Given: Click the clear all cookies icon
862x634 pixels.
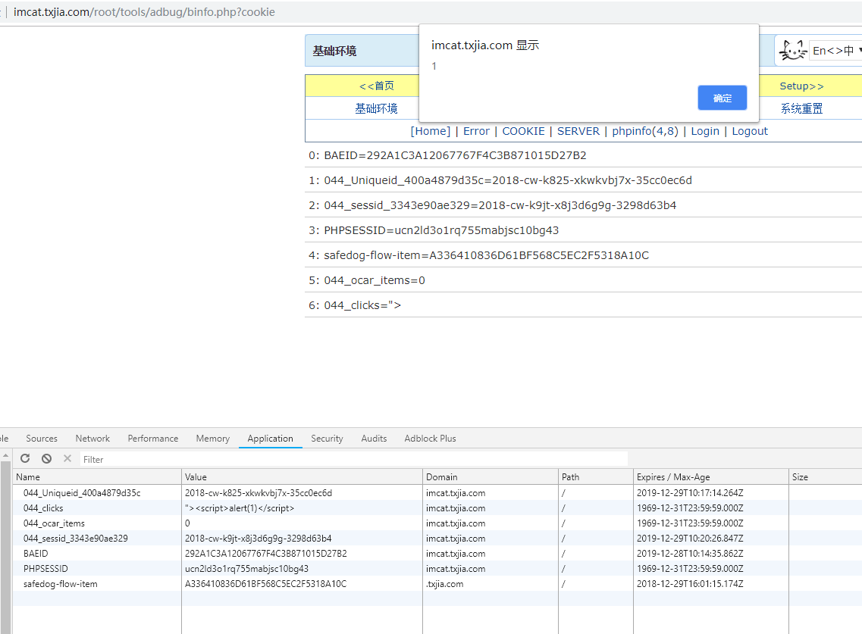Looking at the screenshot, I should coord(46,459).
